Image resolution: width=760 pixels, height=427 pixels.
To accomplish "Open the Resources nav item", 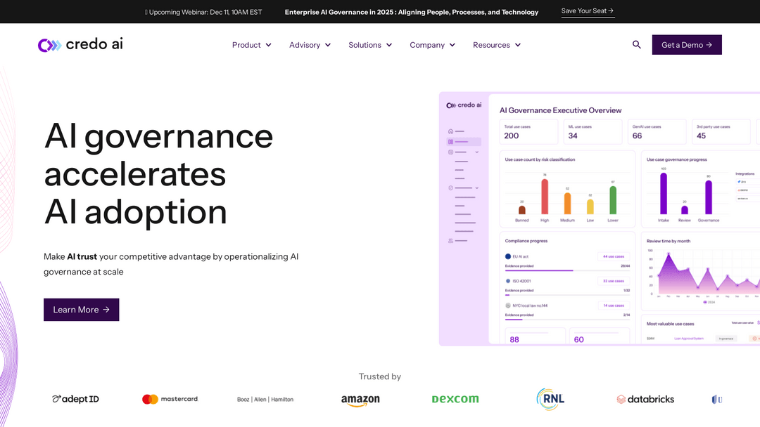I will pos(491,45).
